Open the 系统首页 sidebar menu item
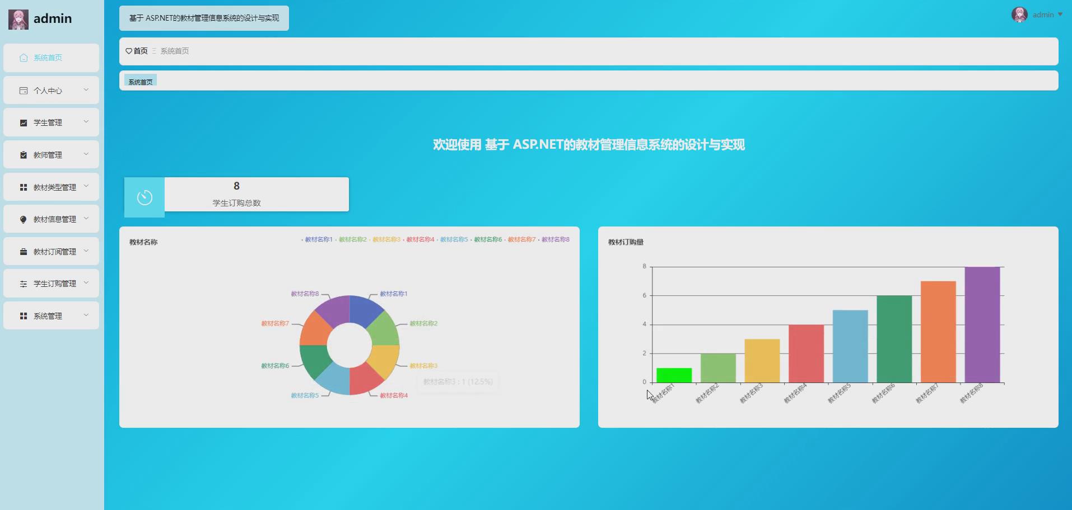 51,58
